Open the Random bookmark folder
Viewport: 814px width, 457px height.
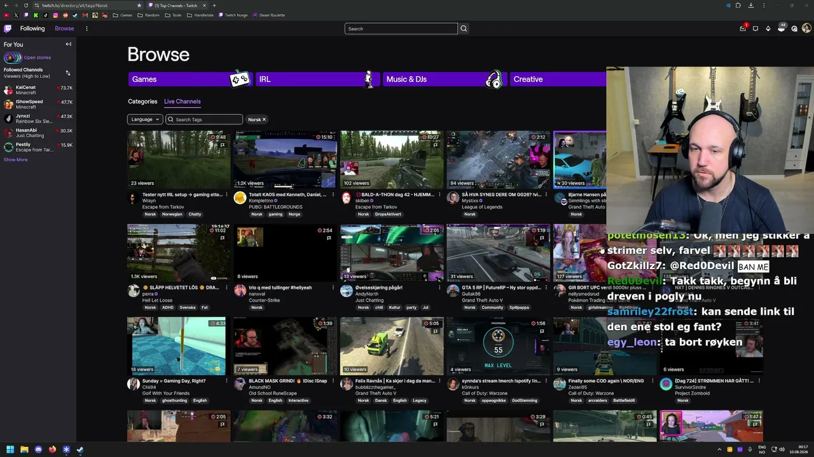coord(148,15)
